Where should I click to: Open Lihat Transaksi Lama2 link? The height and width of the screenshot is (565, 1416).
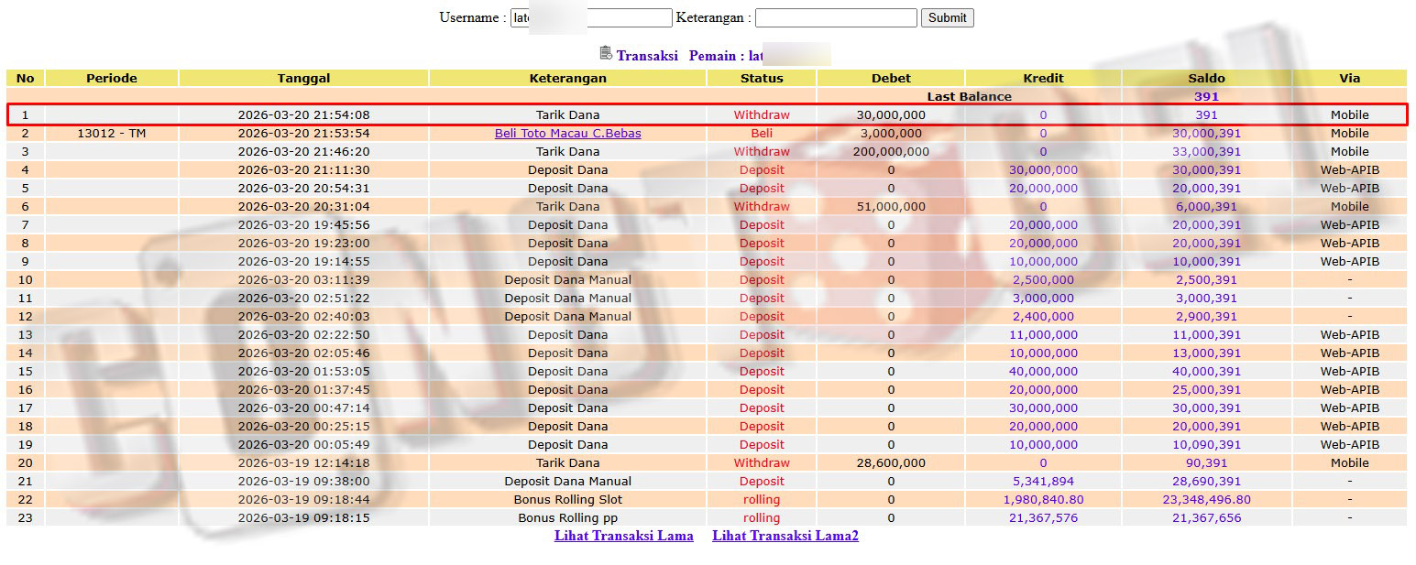pos(785,536)
